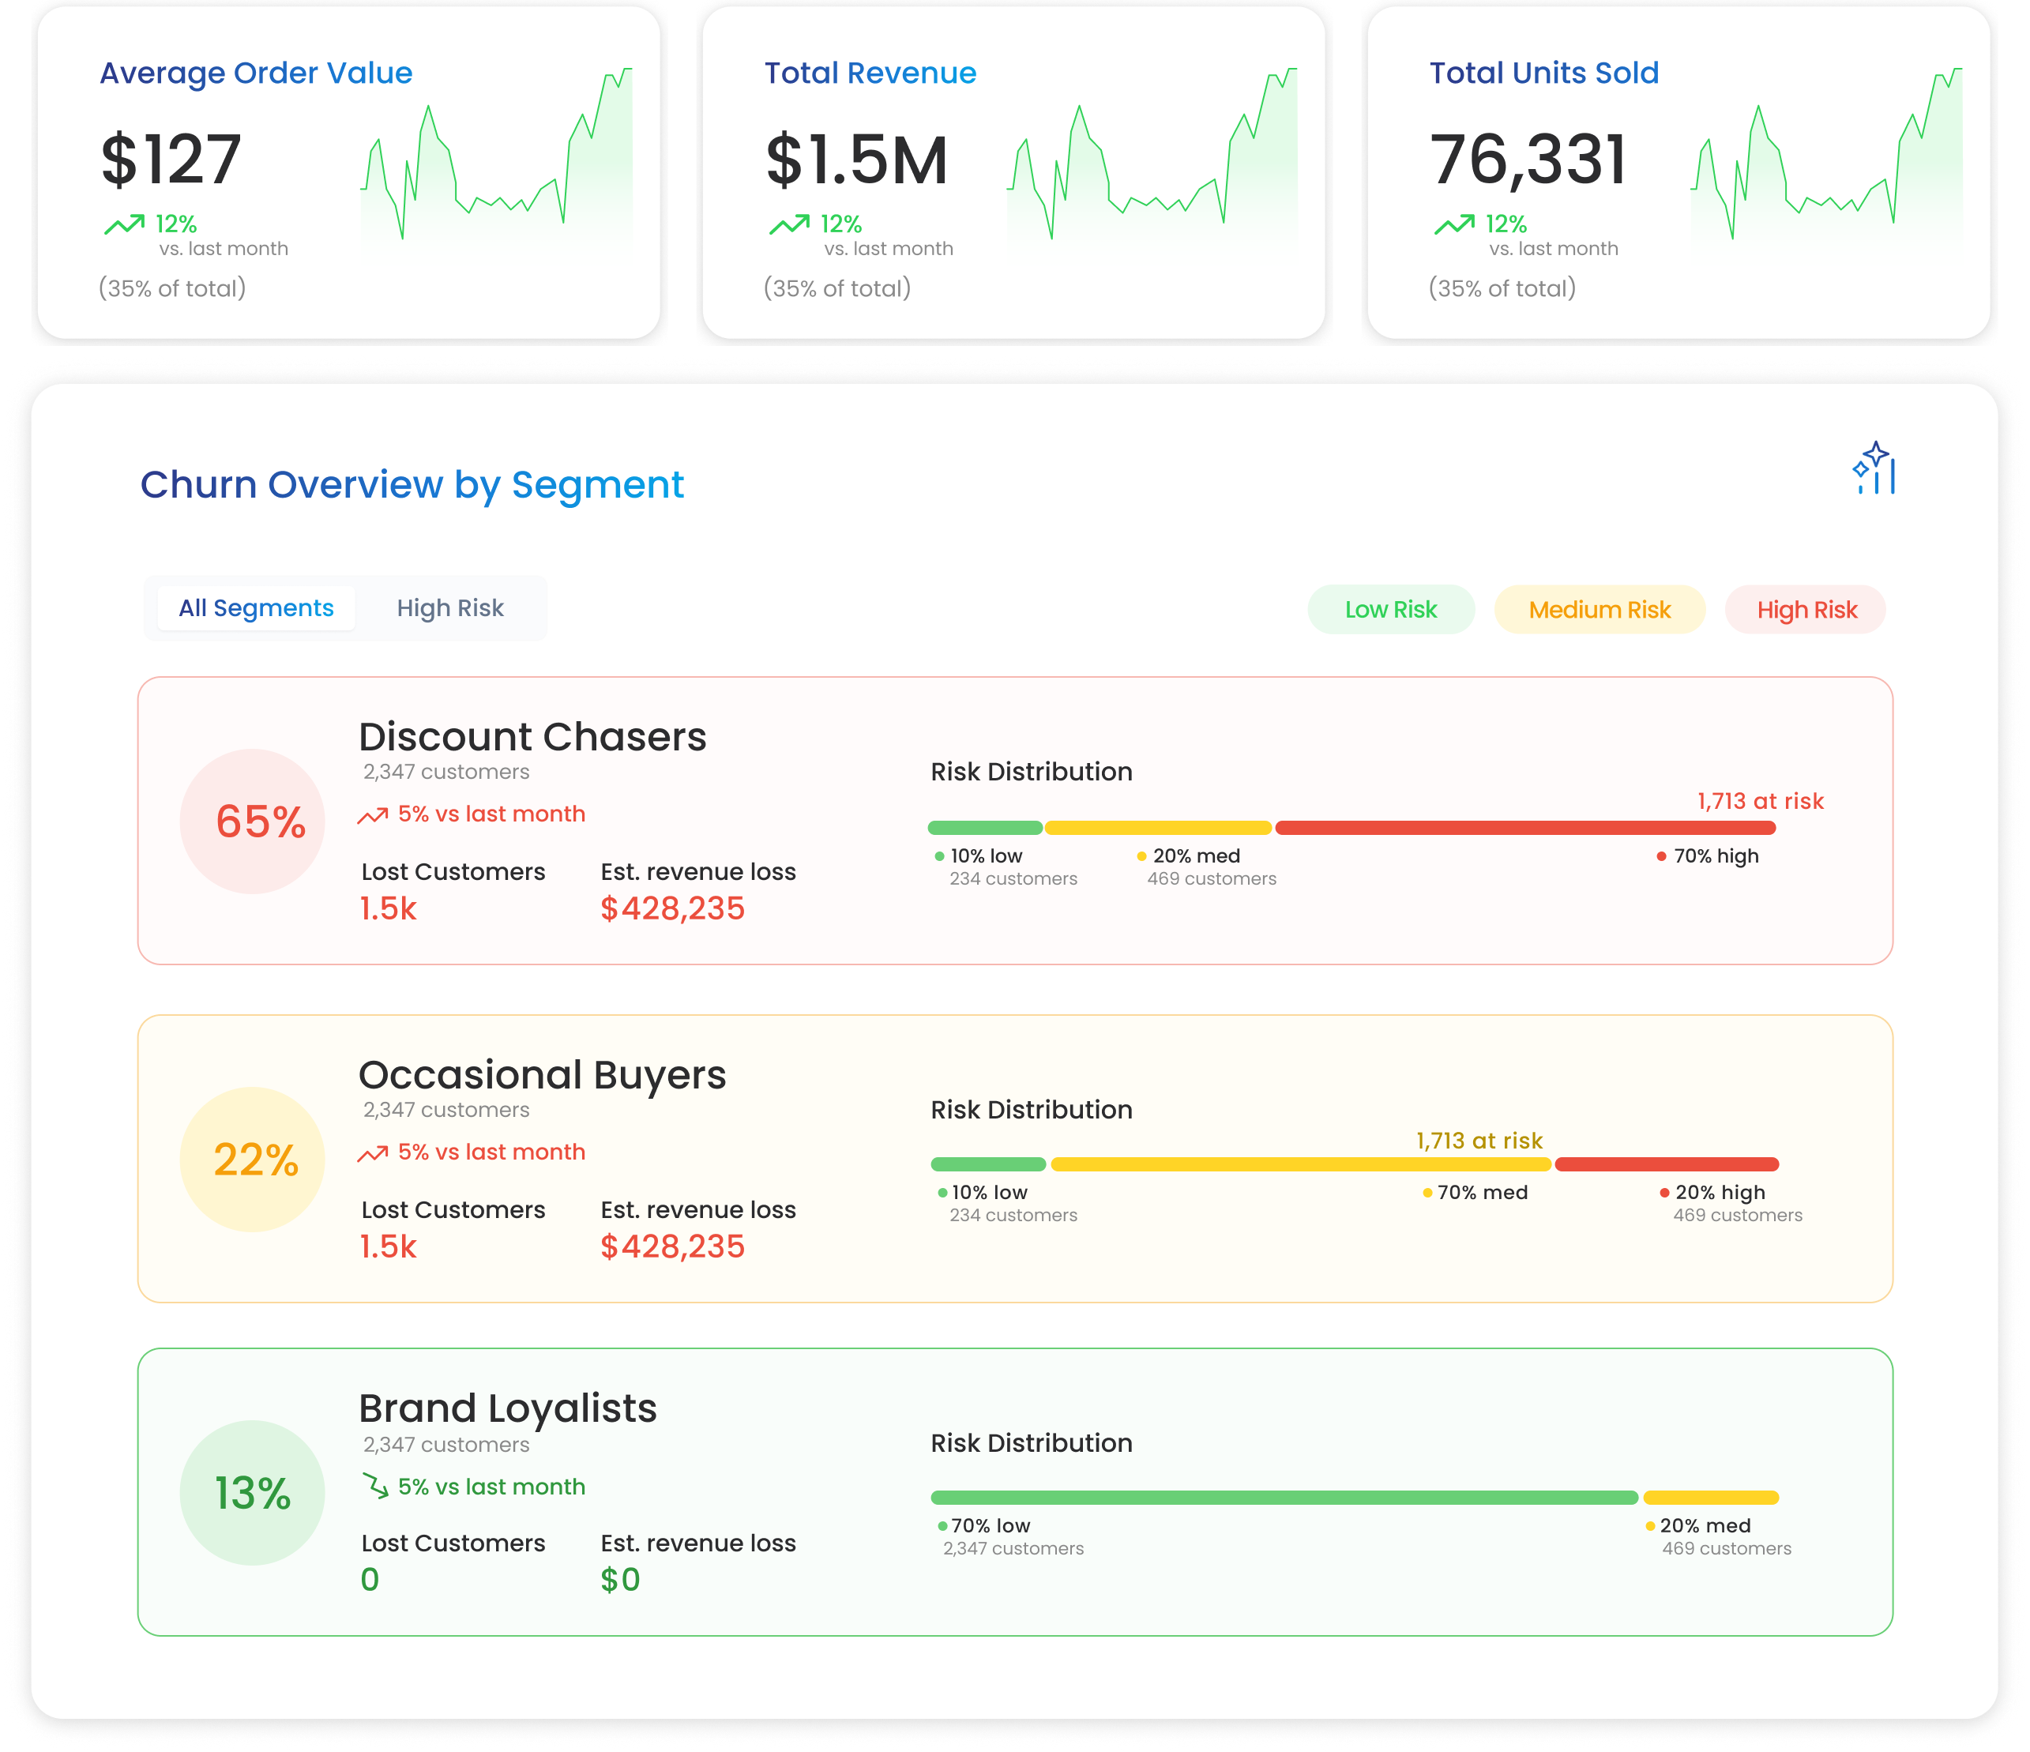Click the Occasional Buyers segment title
The width and height of the screenshot is (2030, 1752).
pos(542,1075)
